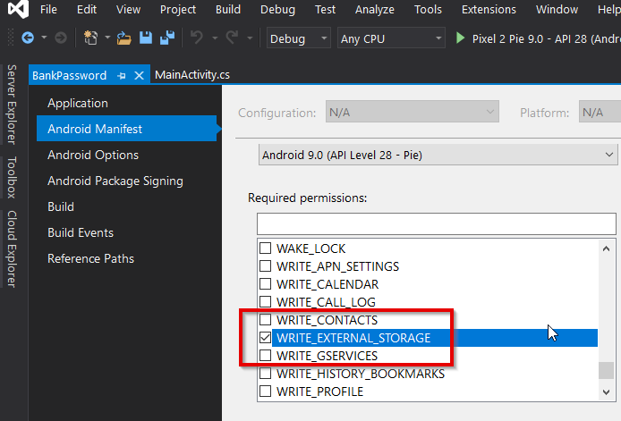Click the Visual Studio logo icon
This screenshot has width=621, height=421.
(x=18, y=9)
